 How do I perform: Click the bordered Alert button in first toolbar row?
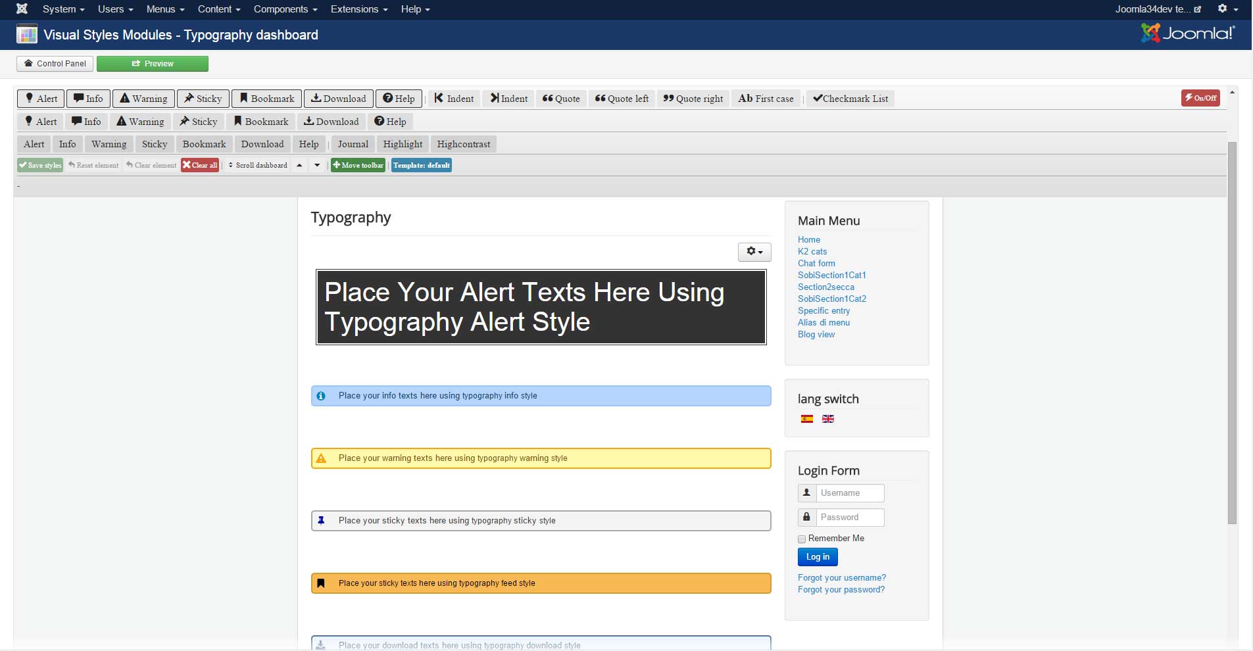(x=41, y=99)
